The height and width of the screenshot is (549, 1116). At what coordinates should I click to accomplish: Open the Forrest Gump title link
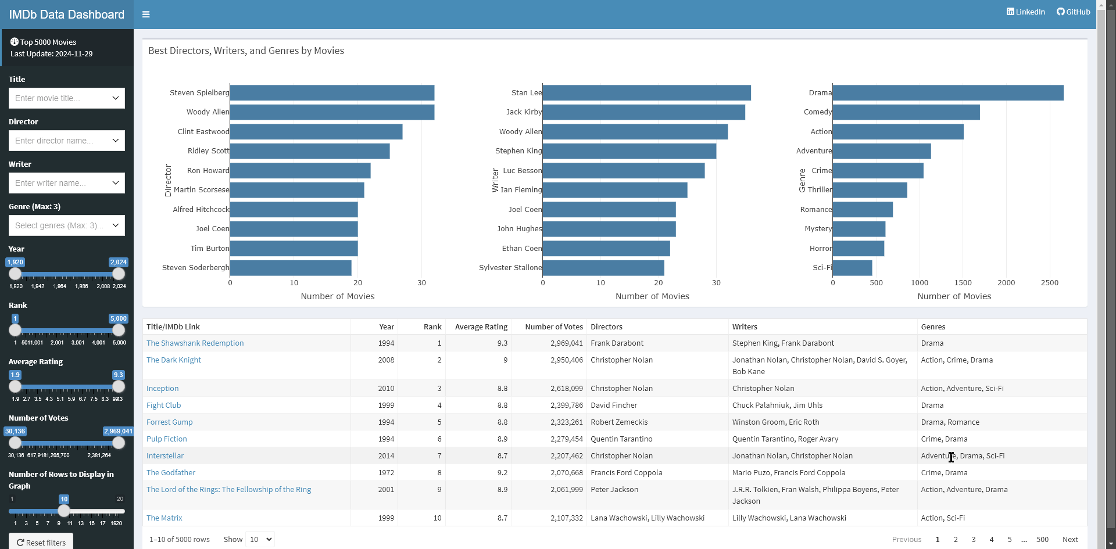point(169,422)
